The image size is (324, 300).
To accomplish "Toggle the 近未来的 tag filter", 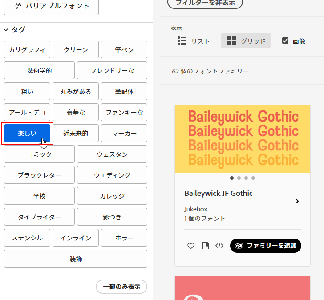I will (x=76, y=133).
